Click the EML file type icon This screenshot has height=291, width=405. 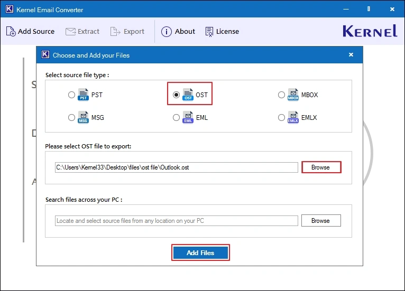tap(188, 117)
